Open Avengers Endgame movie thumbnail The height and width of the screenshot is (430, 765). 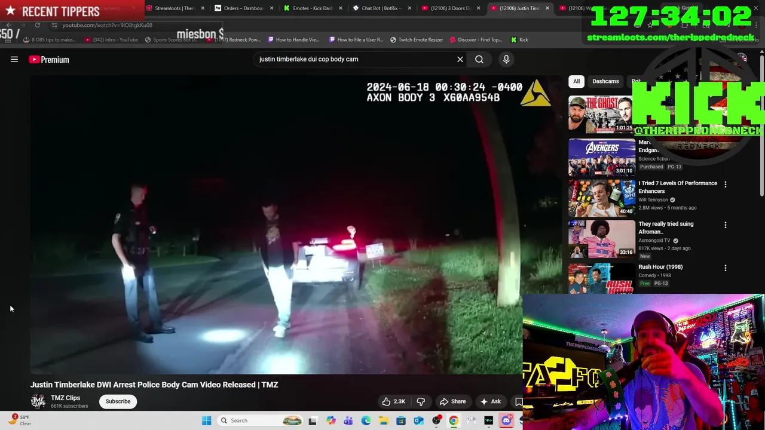[x=602, y=157]
